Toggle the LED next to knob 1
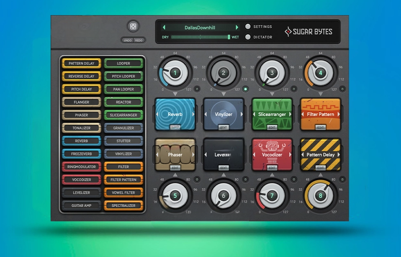 [197, 89]
